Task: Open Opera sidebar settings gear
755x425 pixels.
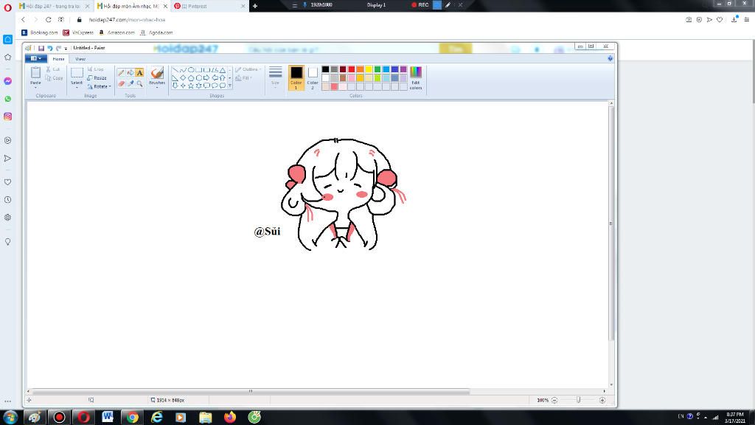Action: (x=7, y=218)
